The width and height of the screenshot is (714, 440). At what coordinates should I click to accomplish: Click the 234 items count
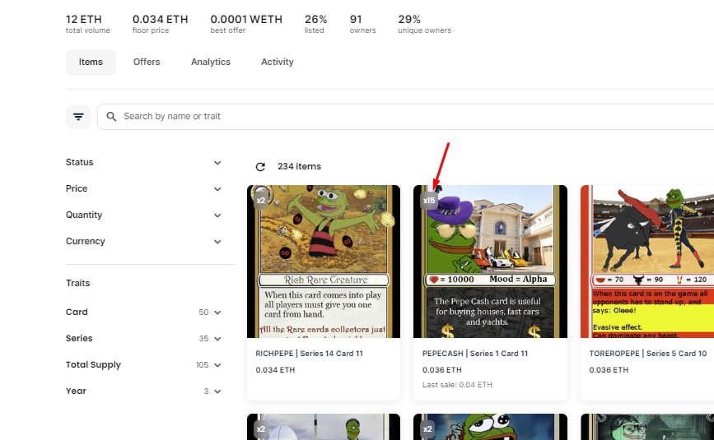pos(299,167)
